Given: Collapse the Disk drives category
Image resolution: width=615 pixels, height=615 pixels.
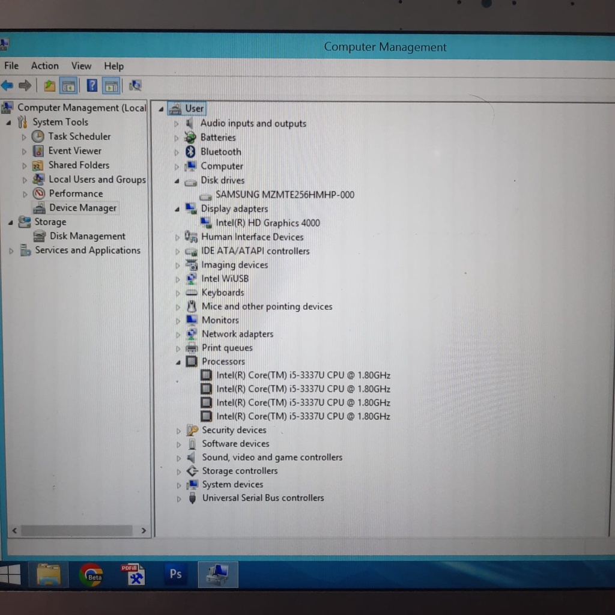Looking at the screenshot, I should click(x=177, y=181).
